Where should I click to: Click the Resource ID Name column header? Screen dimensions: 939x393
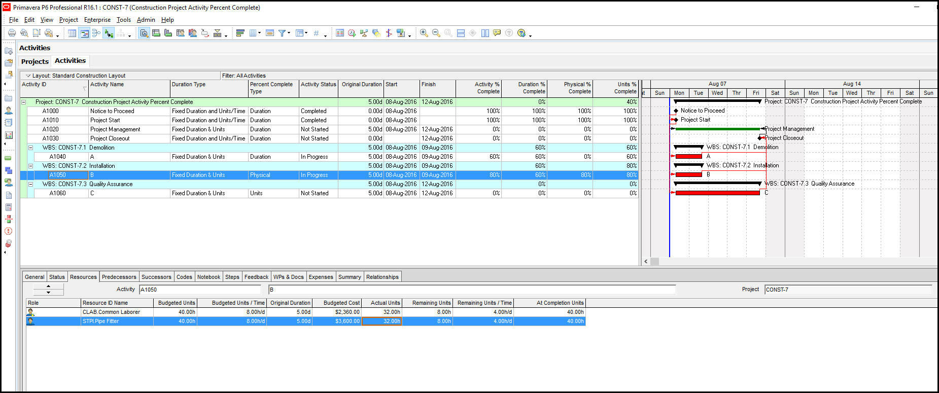tap(117, 303)
